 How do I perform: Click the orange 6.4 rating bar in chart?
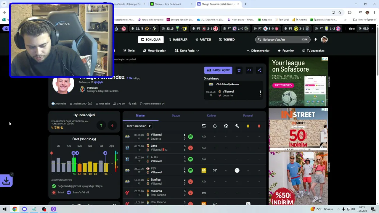(79, 168)
